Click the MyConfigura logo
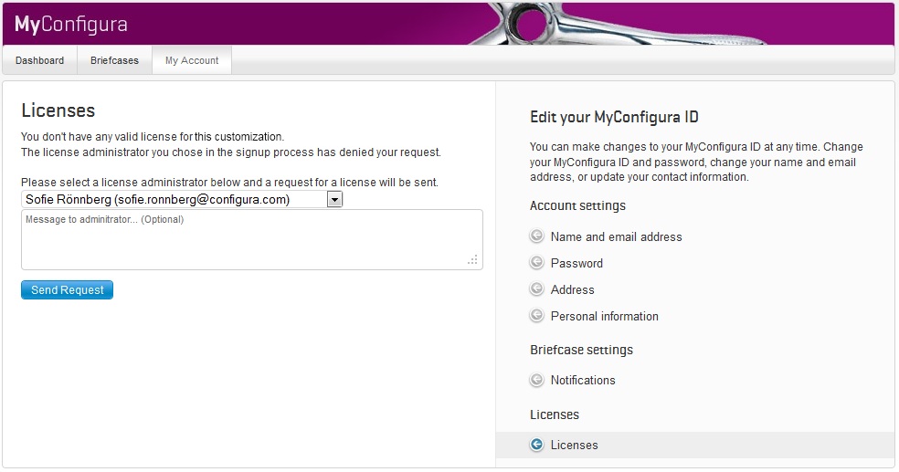This screenshot has height=472, width=899. pos(70,24)
